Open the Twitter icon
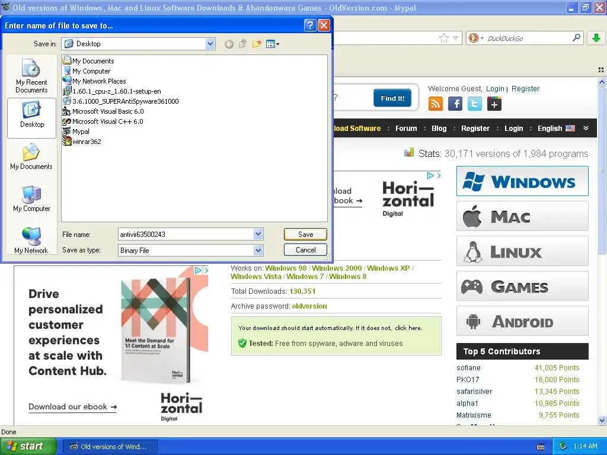This screenshot has height=455, width=607. coord(475,104)
